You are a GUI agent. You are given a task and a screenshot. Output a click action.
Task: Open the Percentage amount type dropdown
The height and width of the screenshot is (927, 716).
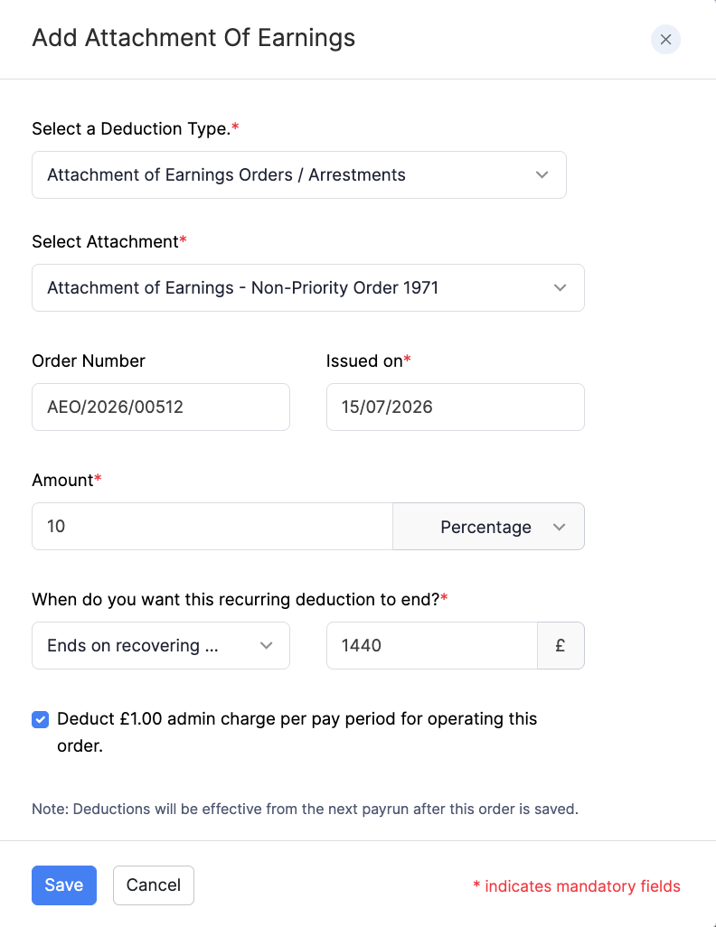tap(489, 526)
